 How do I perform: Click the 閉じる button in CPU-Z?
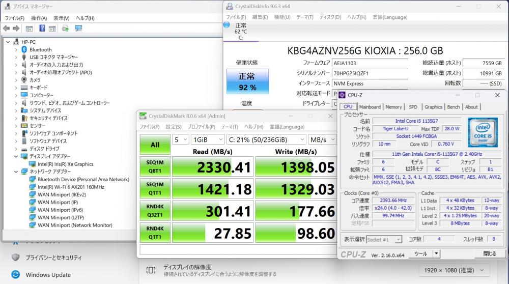(490, 254)
